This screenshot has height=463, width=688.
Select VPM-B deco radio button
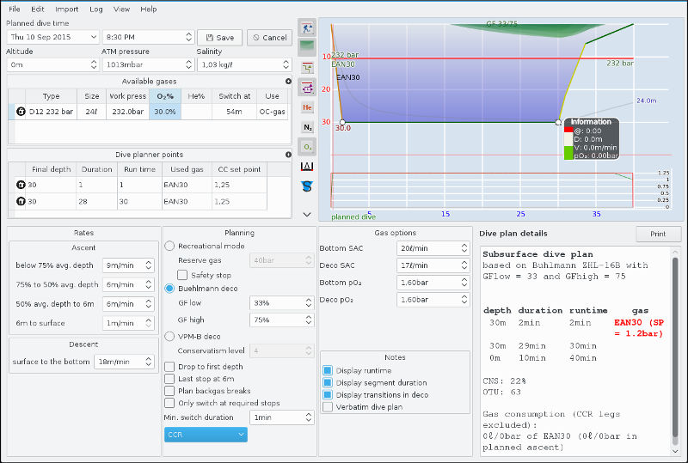[169, 336]
